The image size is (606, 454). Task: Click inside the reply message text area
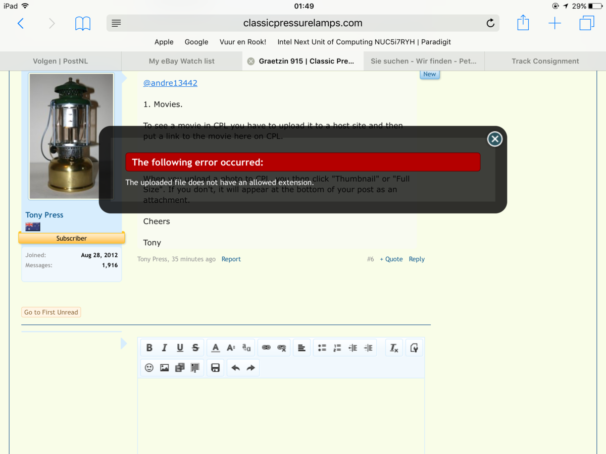coord(281,416)
